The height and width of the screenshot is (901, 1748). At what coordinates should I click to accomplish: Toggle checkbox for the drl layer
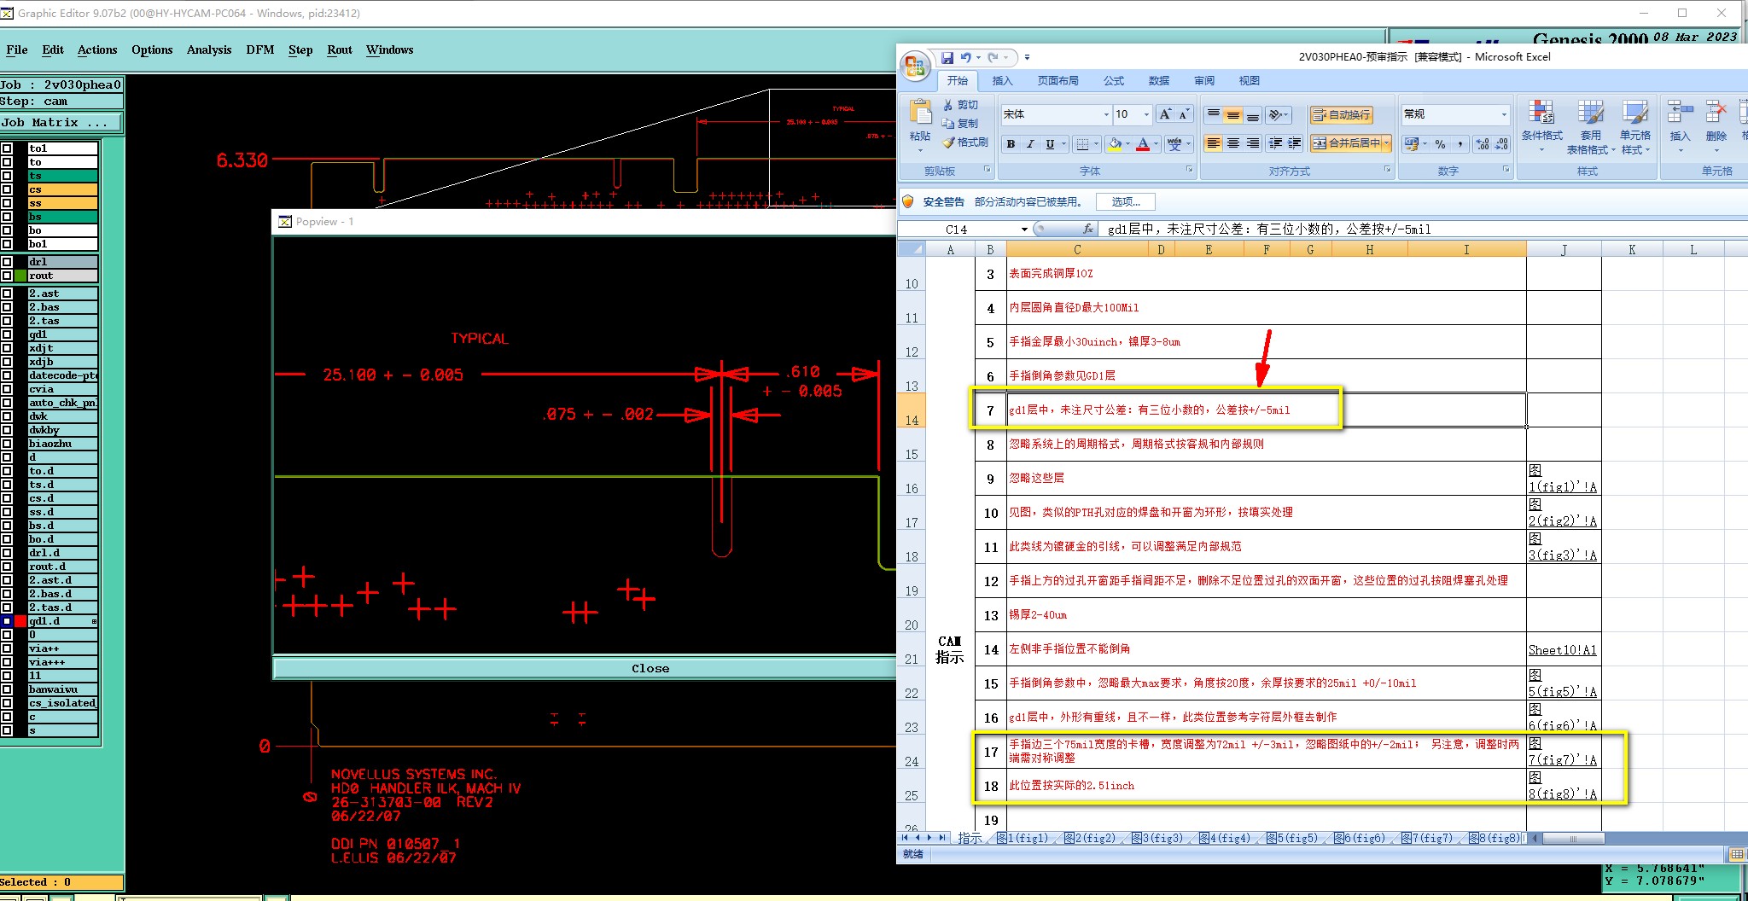[7, 262]
